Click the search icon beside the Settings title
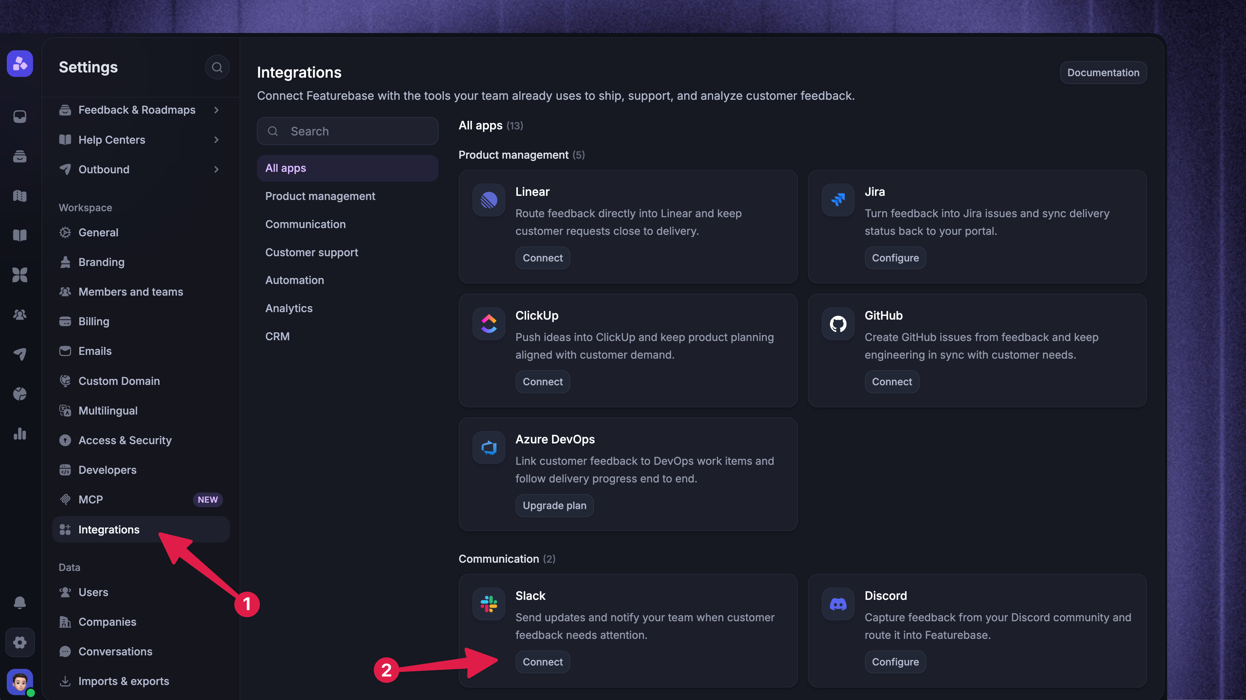Viewport: 1246px width, 700px height. point(217,67)
